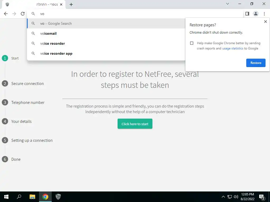Minimize the Chrome window
The width and height of the screenshot is (270, 202).
(x=240, y=4)
